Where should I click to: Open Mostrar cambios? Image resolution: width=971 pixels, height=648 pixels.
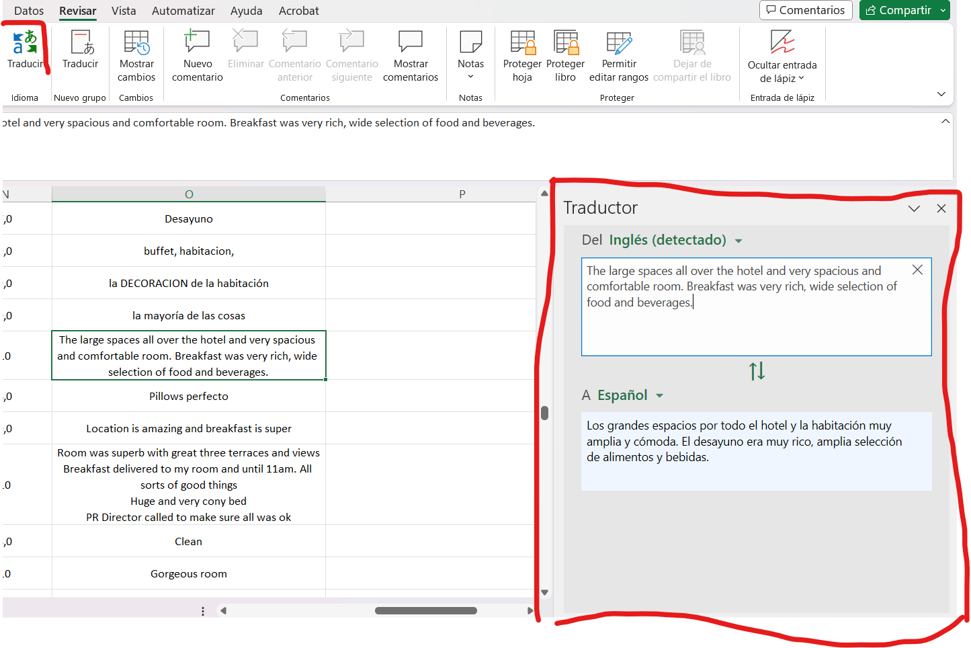tap(136, 54)
